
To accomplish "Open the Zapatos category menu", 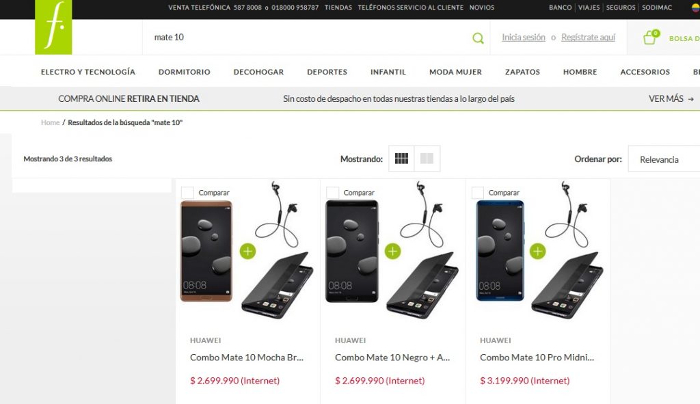I will click(522, 72).
